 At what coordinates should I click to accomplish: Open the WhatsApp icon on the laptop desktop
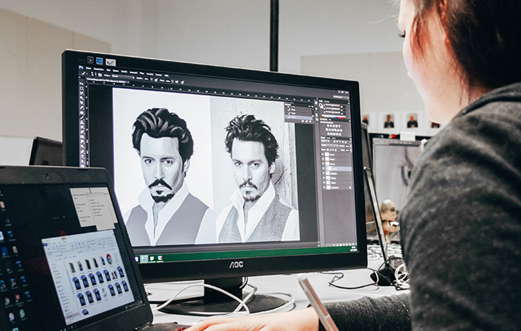pyautogui.click(x=22, y=313)
